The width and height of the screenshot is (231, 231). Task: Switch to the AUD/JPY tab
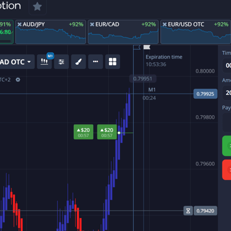[x=51, y=32]
